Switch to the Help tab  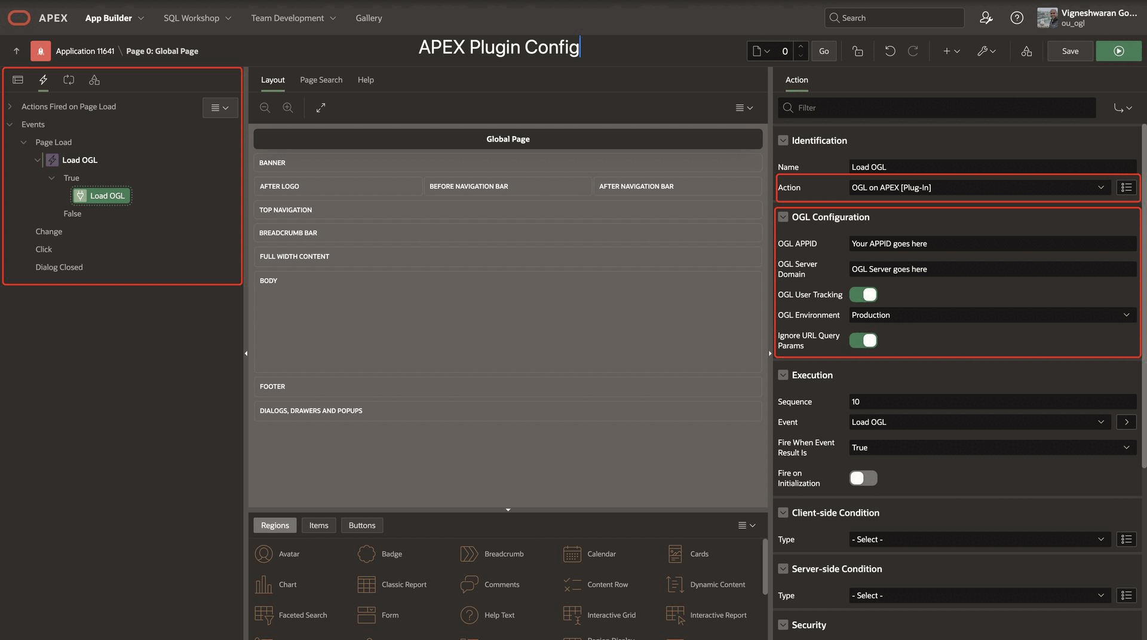tap(366, 79)
